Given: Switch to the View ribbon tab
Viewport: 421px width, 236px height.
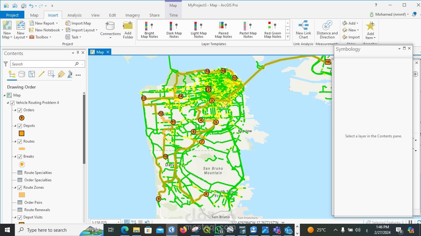Looking at the screenshot, I should [x=95, y=15].
